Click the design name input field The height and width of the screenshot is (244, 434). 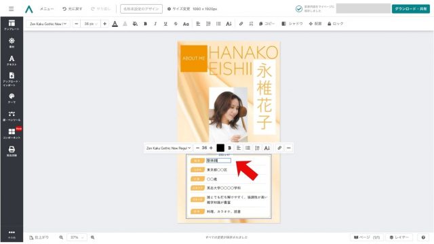tap(142, 9)
